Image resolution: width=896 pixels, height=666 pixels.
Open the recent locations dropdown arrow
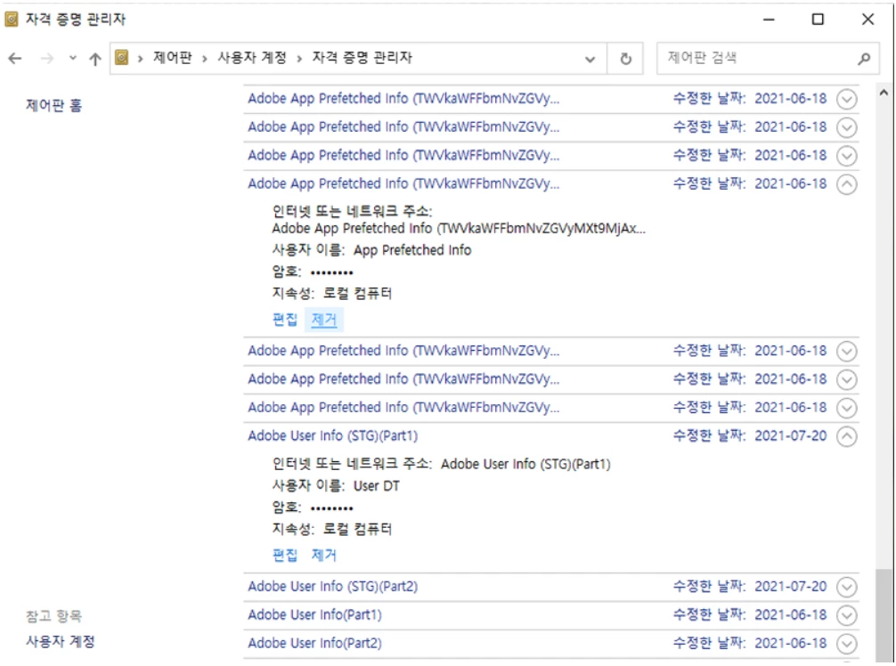[x=72, y=58]
